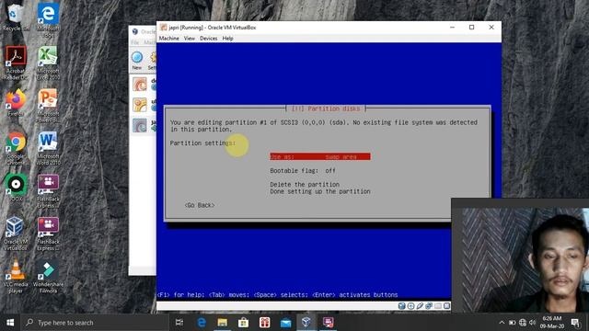Open the Microsoft PowerPoint desktop shortcut

(x=48, y=106)
